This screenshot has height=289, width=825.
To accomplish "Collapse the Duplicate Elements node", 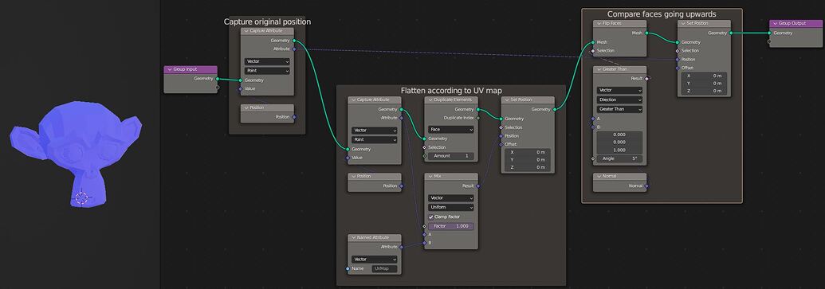I will click(x=430, y=100).
